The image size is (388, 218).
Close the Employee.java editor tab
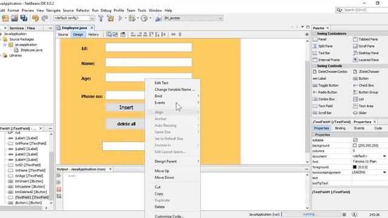[x=92, y=28]
